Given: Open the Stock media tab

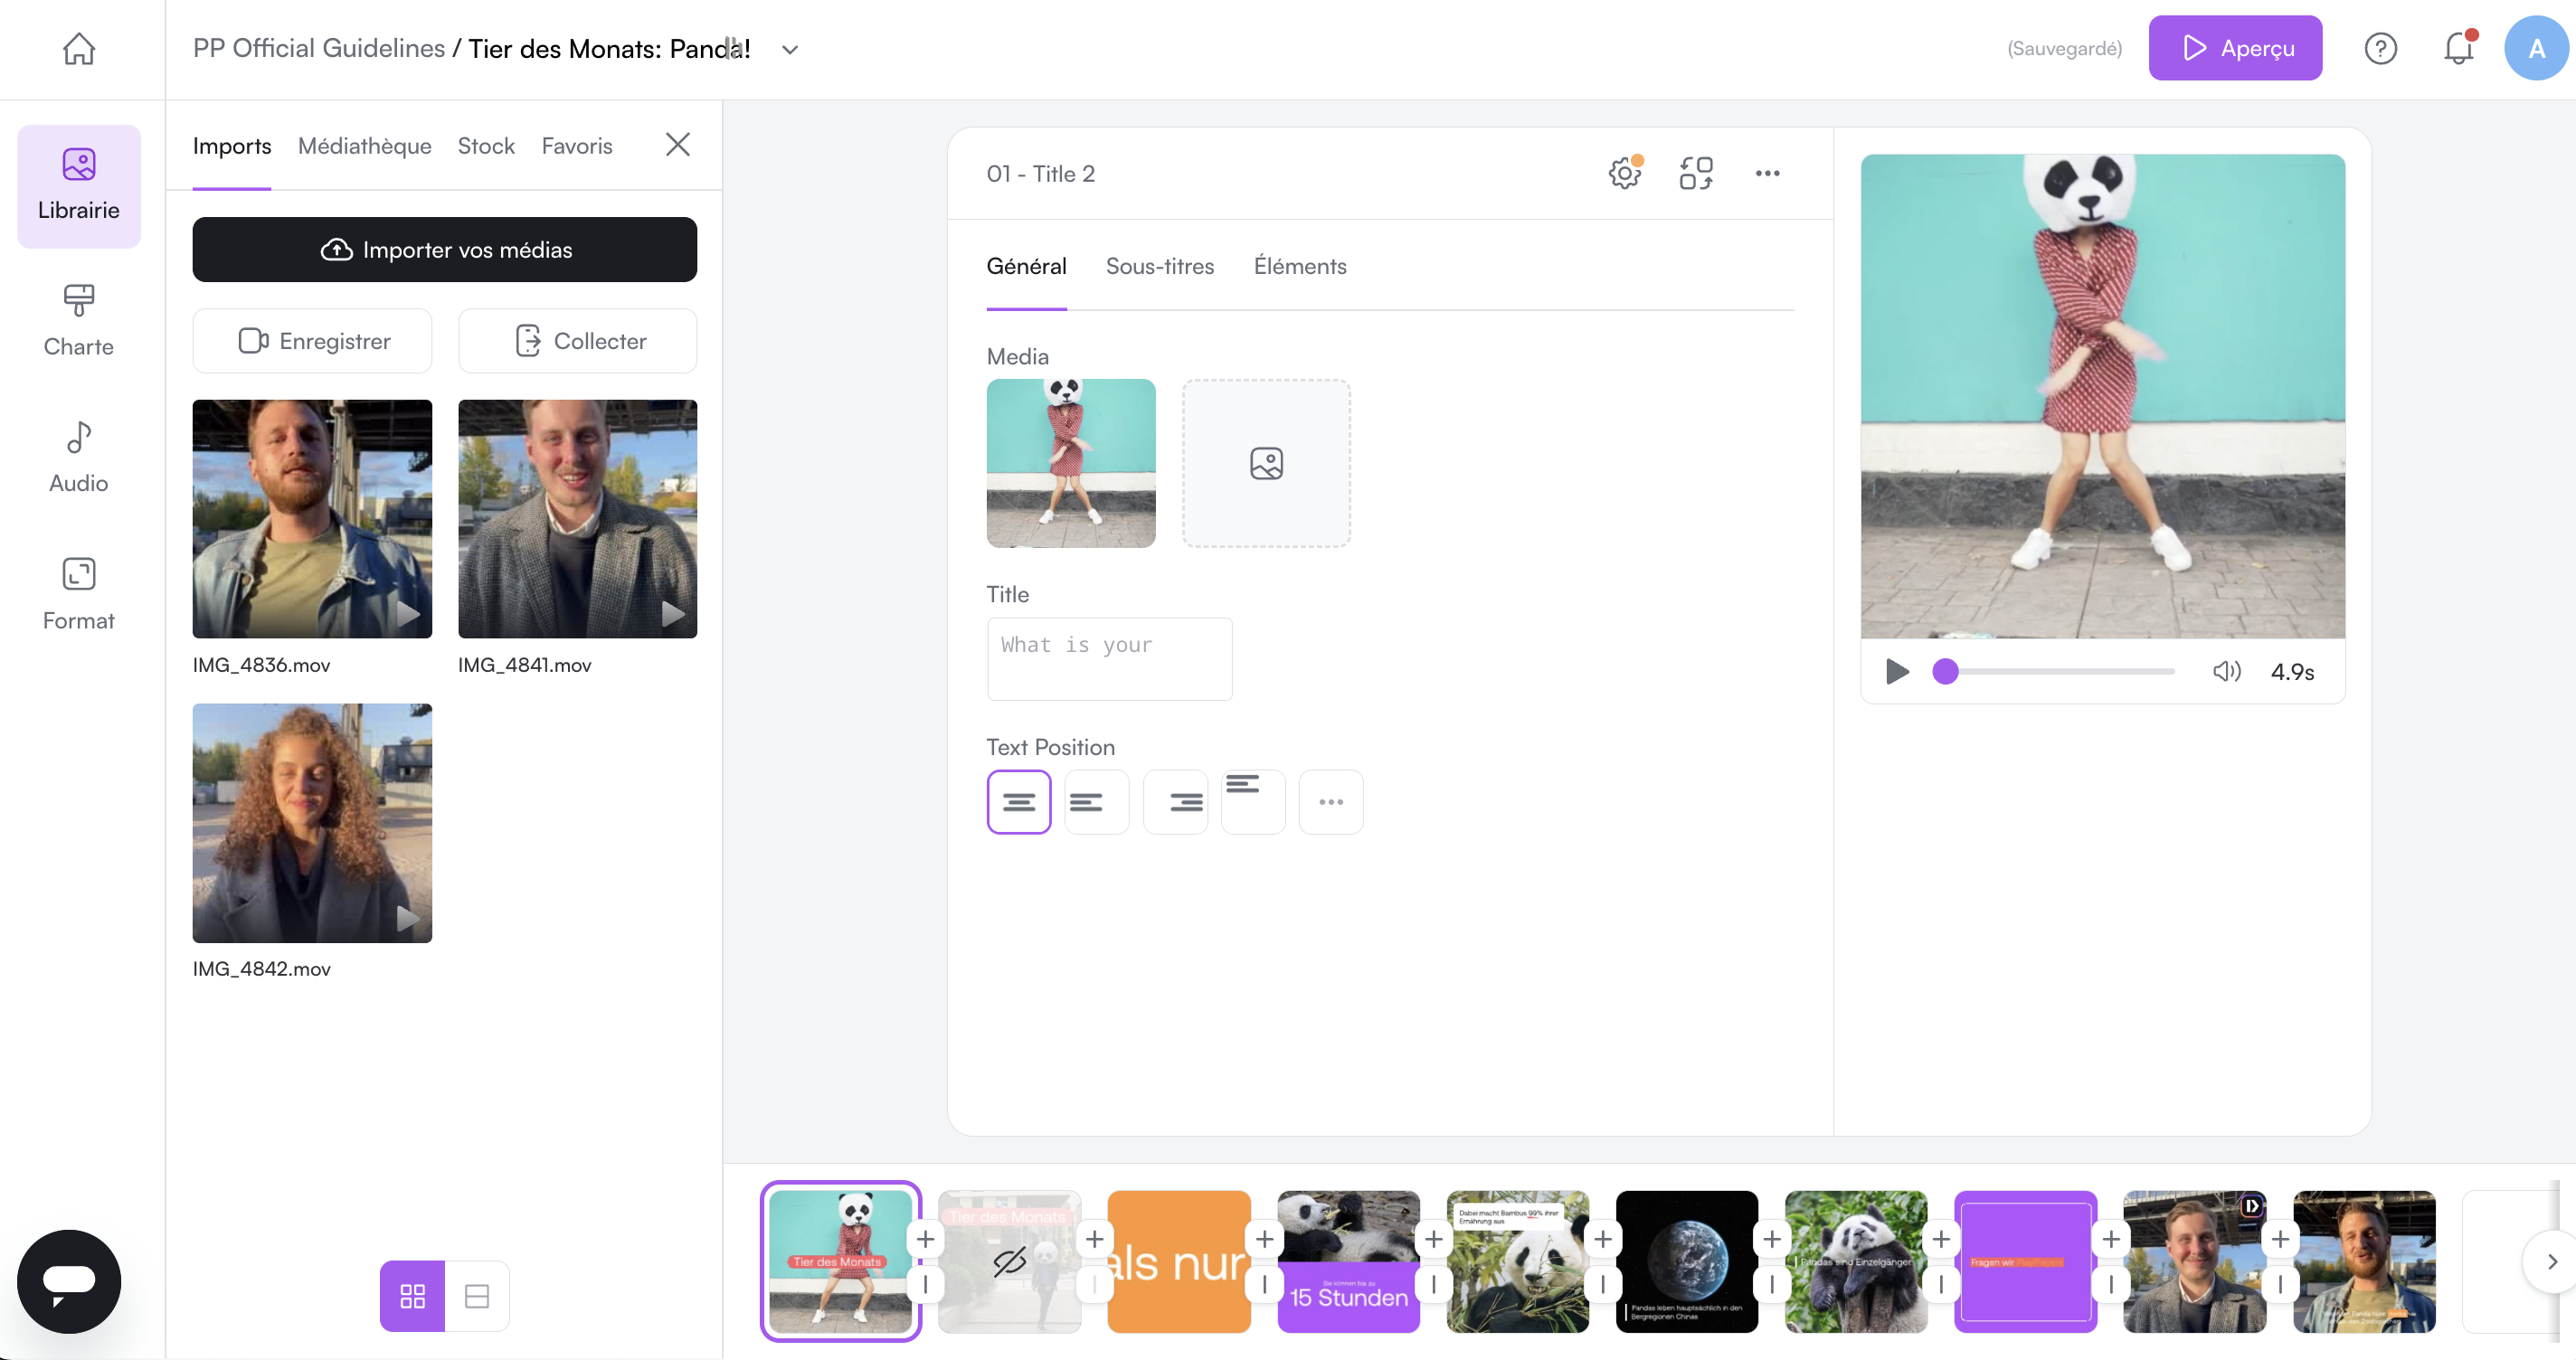Looking at the screenshot, I should coord(486,146).
